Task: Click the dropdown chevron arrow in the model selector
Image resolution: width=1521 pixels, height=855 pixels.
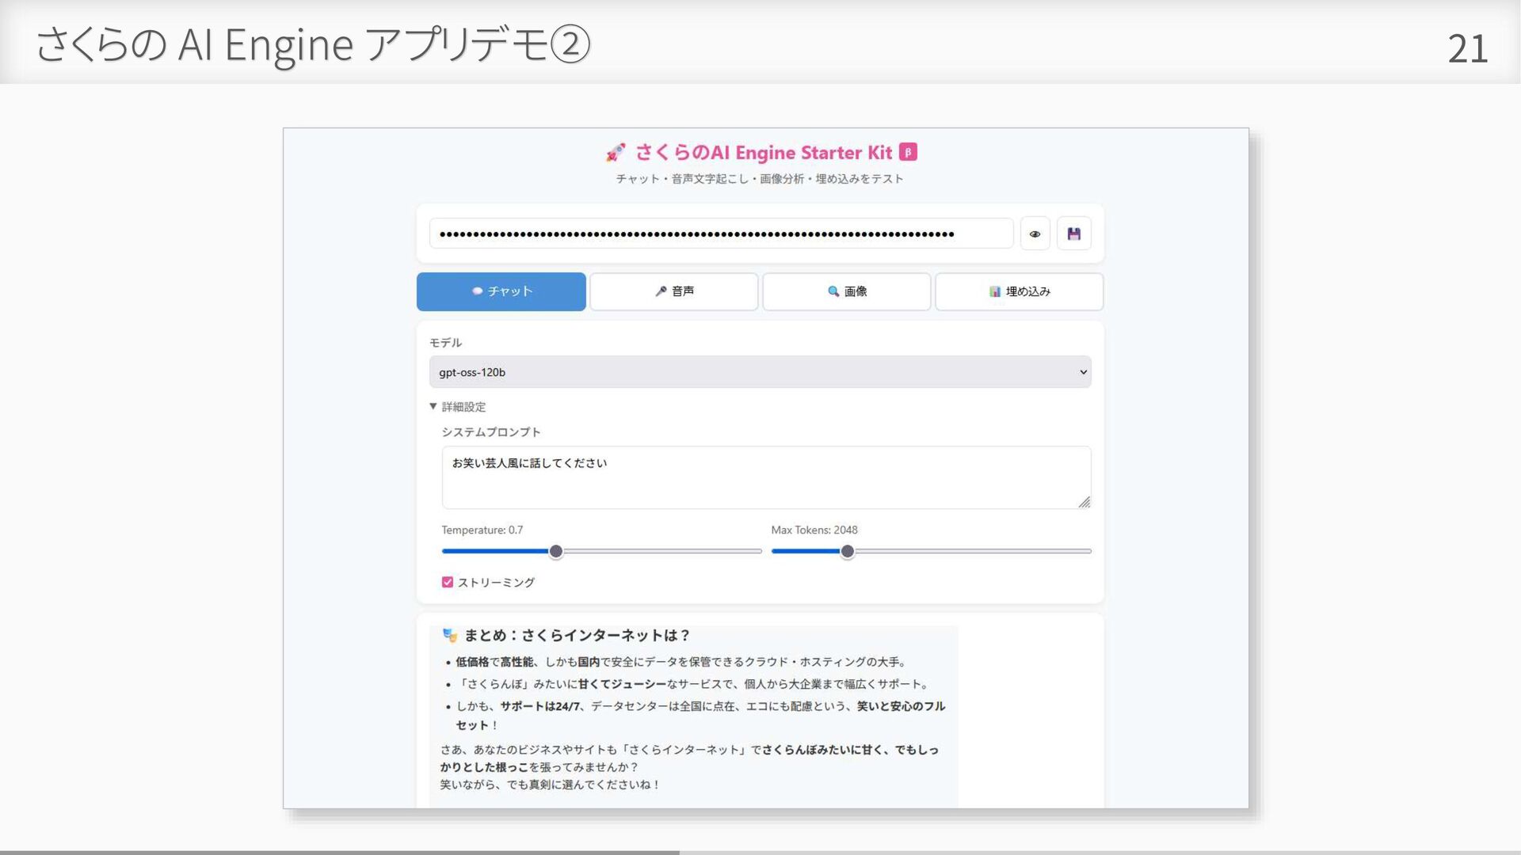Action: (x=1083, y=372)
